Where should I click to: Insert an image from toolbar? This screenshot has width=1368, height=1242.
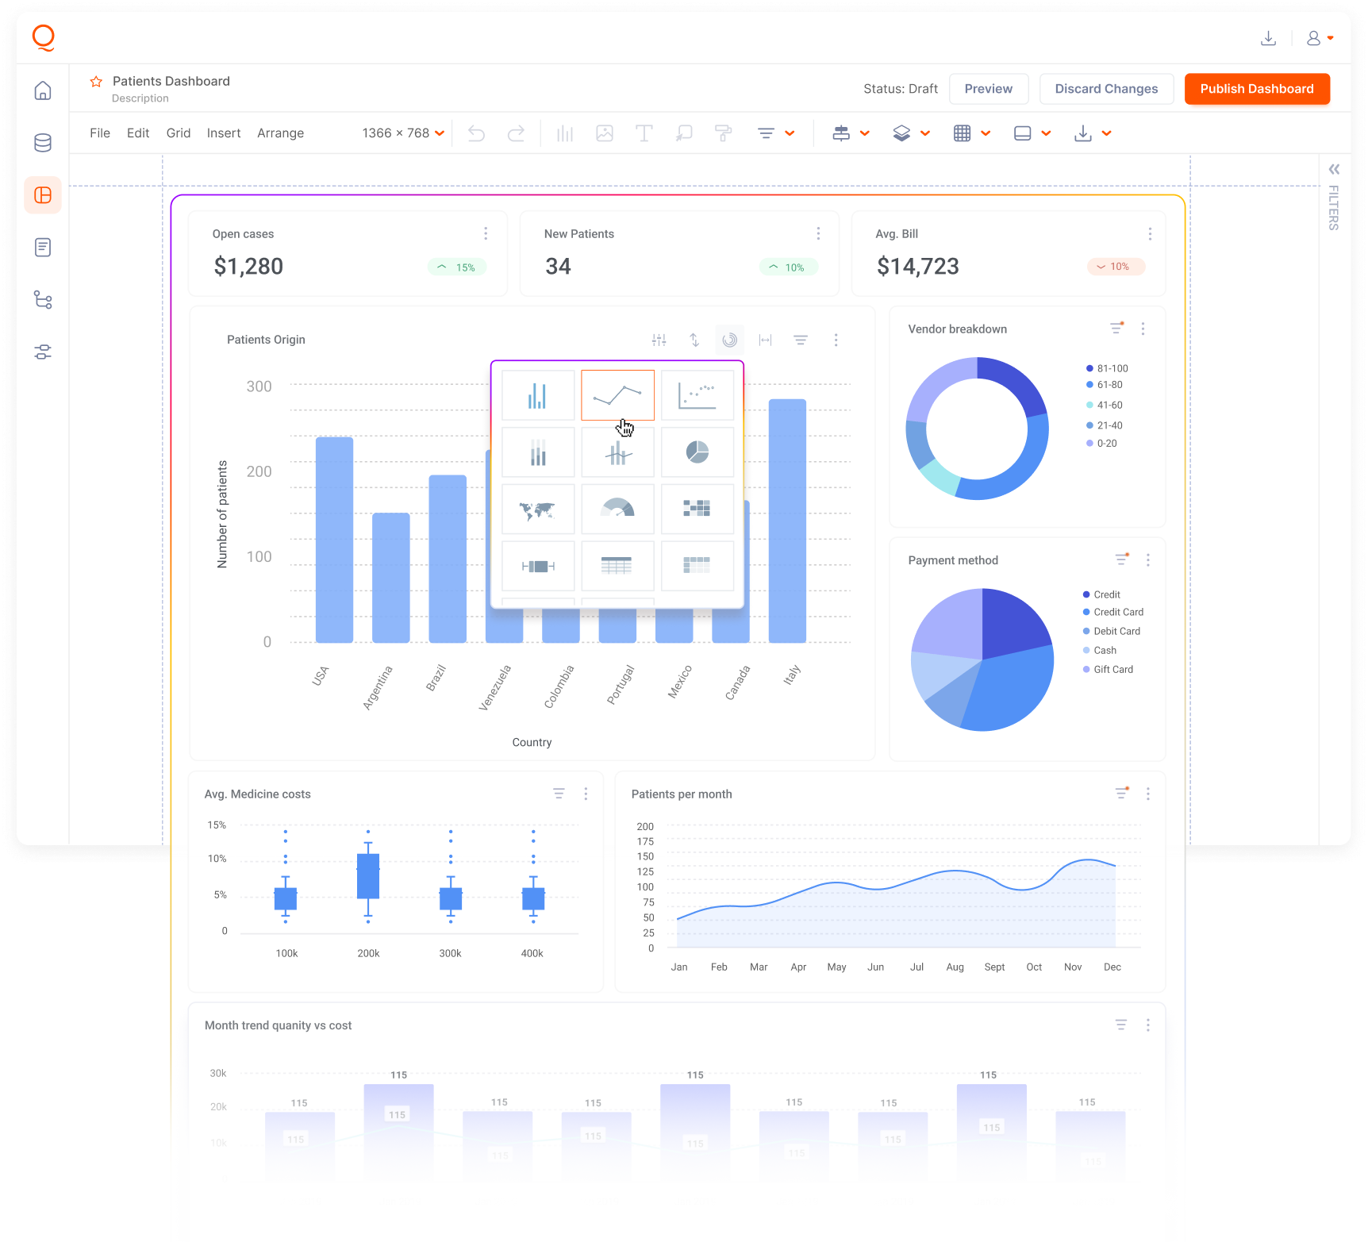(605, 133)
